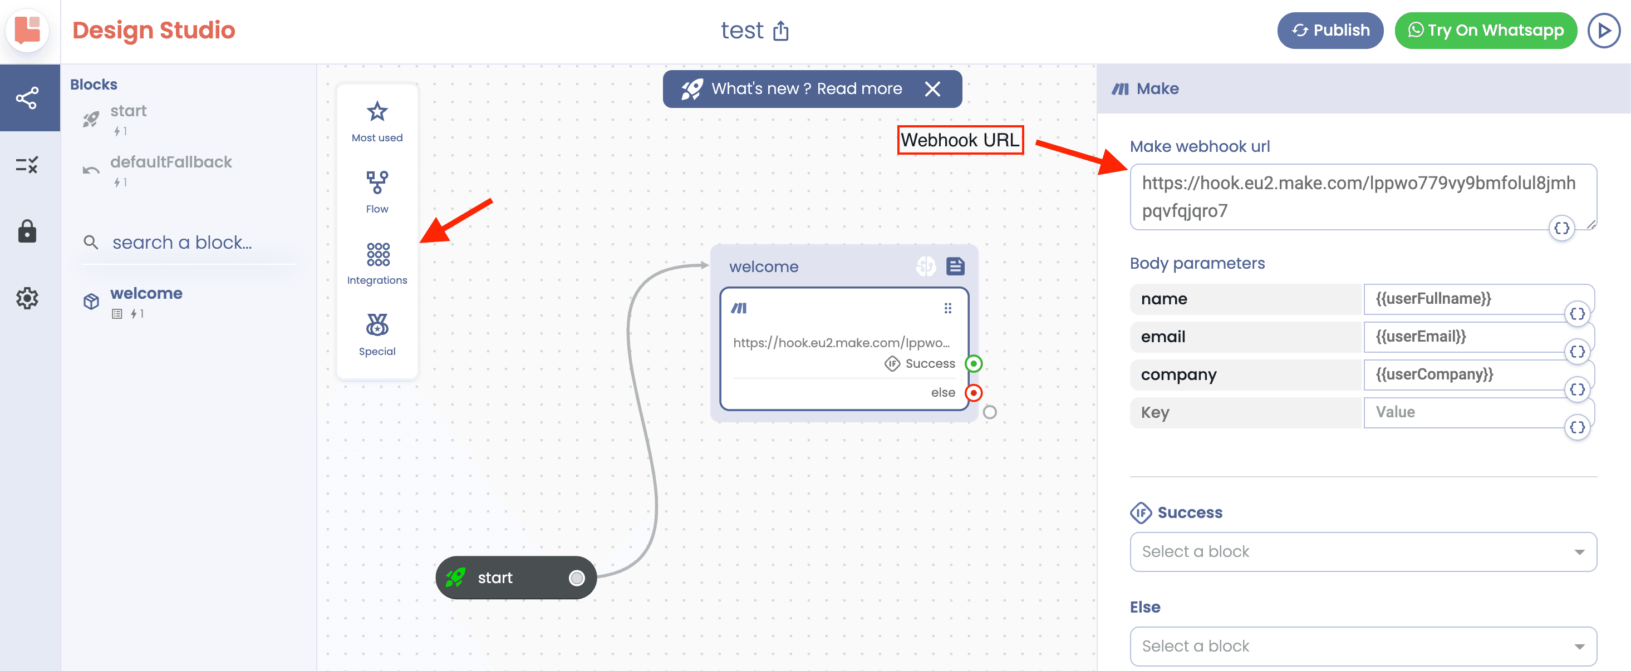Select the start node on canvas

[515, 578]
